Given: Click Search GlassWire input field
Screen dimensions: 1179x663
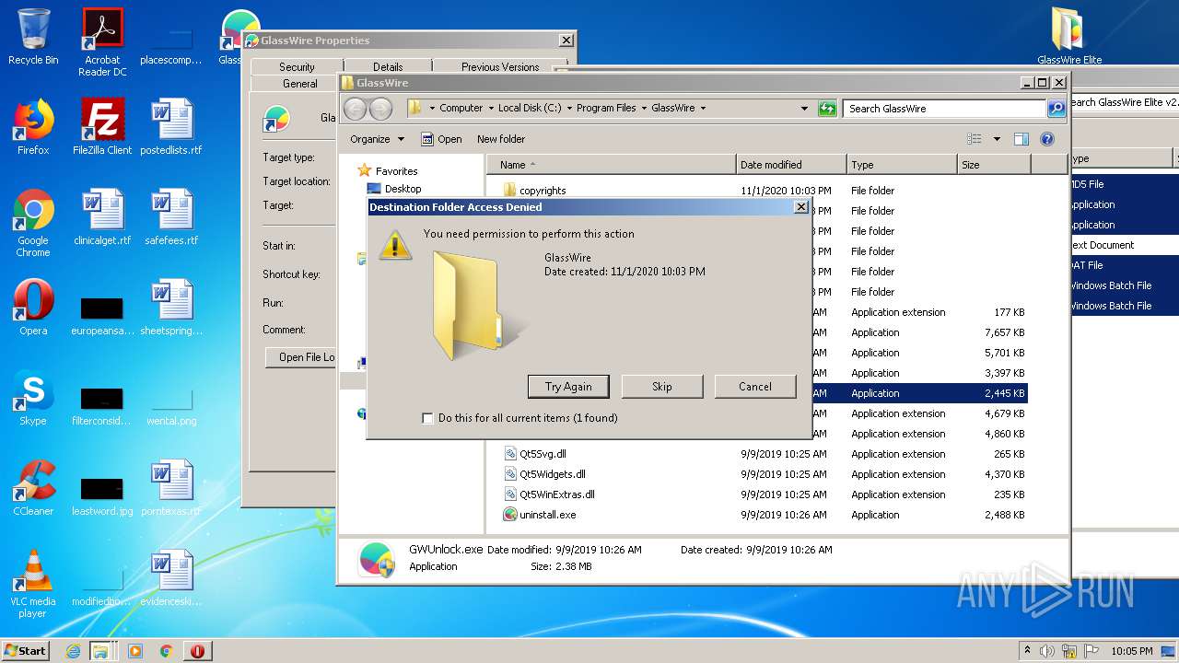Looking at the screenshot, I should coord(944,109).
